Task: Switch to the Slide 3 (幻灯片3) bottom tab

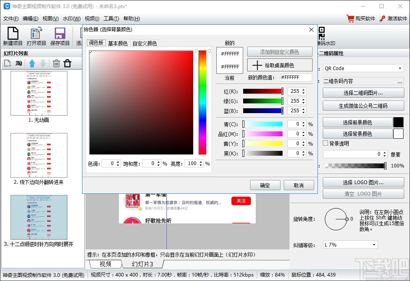Action: (x=142, y=264)
